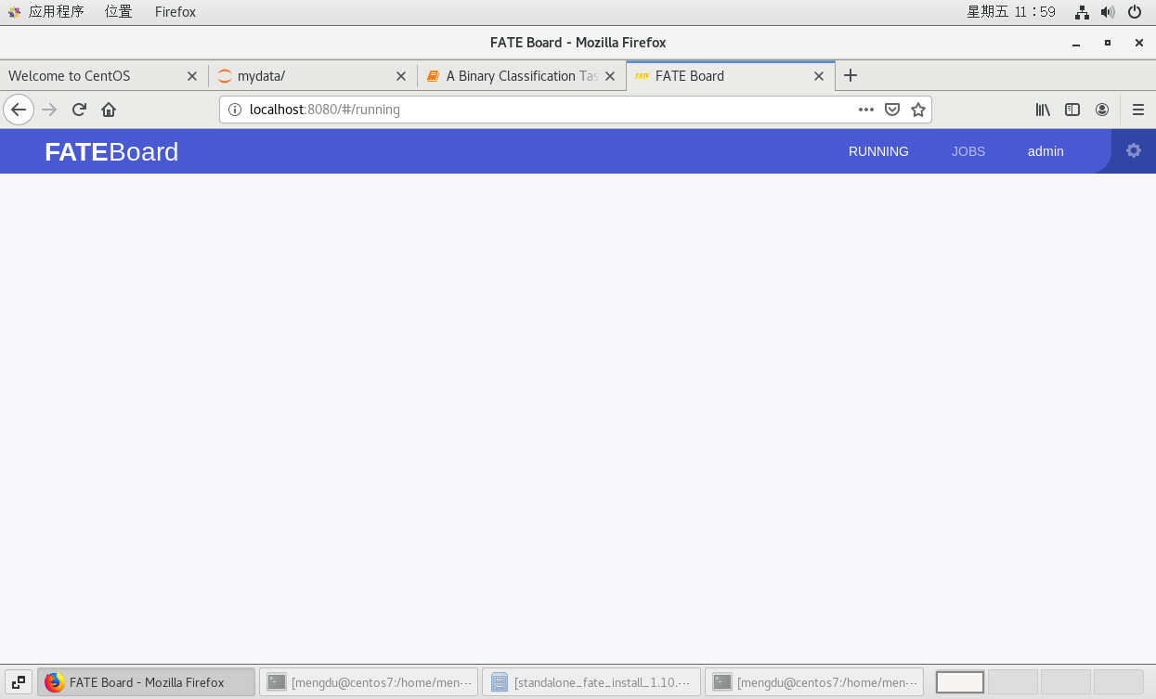Viewport: 1156px width, 699px height.
Task: Open the Firefox menu in top panel
Action: [175, 12]
